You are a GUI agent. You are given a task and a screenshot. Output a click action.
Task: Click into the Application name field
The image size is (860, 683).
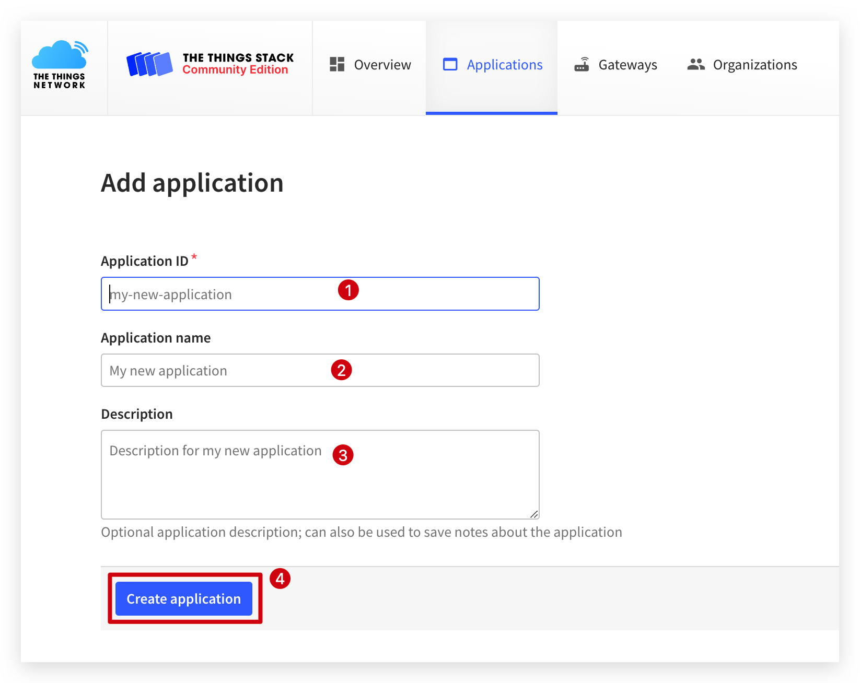320,370
